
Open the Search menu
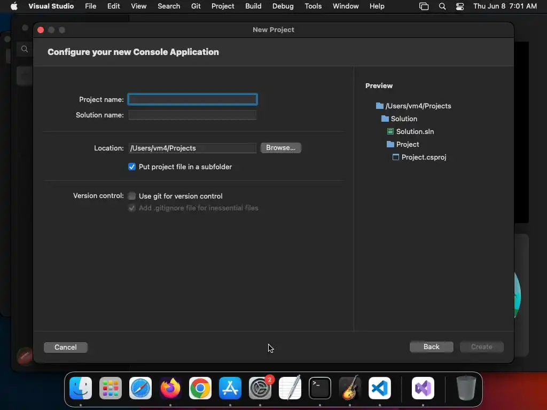[x=169, y=6]
